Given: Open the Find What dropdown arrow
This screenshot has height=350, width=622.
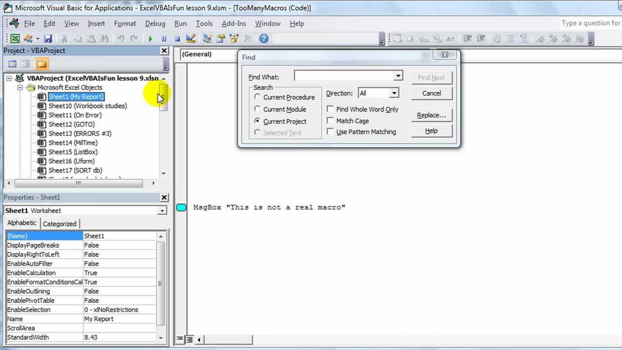Looking at the screenshot, I should (x=398, y=76).
